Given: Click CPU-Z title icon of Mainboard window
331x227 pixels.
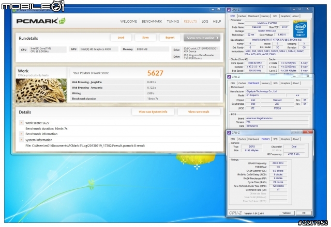Looking at the screenshot, I should [x=229, y=77].
